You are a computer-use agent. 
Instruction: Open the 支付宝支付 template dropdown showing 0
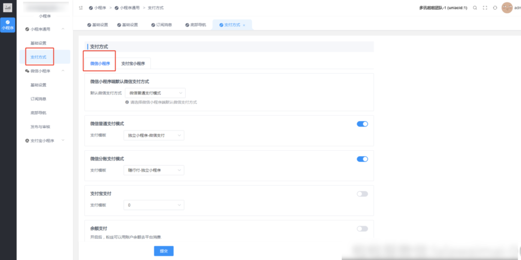pyautogui.click(x=154, y=205)
